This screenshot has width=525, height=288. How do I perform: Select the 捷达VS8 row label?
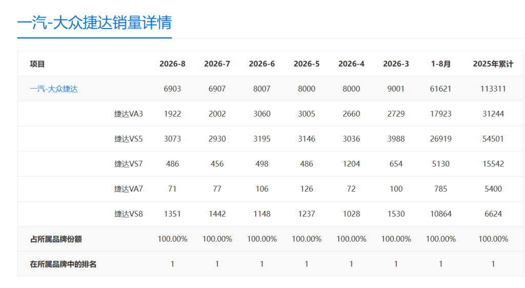coord(129,214)
